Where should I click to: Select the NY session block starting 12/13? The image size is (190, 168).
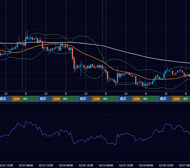[69, 99]
